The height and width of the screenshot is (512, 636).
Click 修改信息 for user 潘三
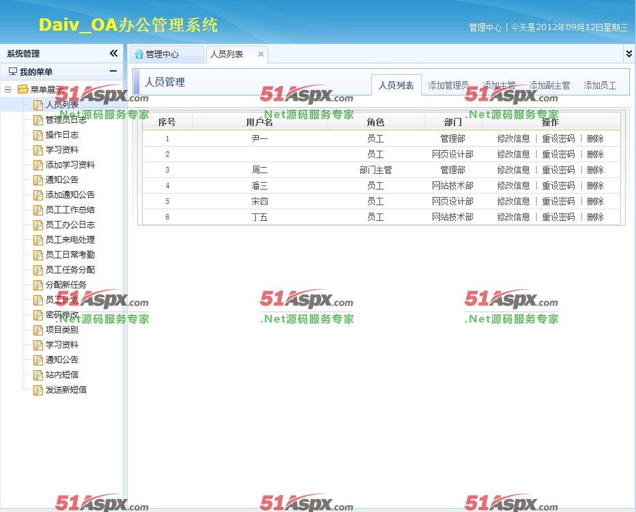click(x=513, y=185)
